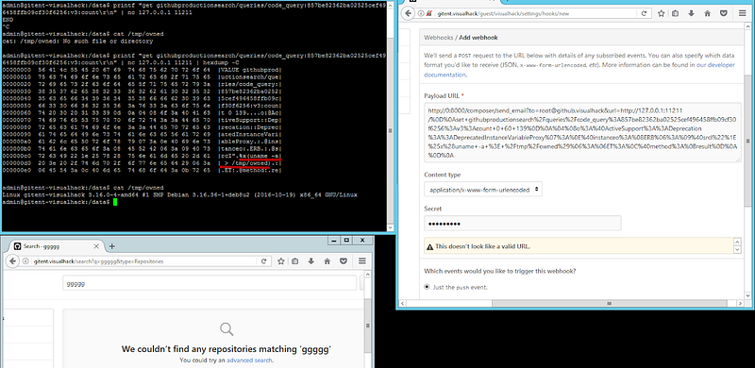The width and height of the screenshot is (755, 368).
Task: Open site info icon in Search window address bar
Action: click(x=26, y=261)
